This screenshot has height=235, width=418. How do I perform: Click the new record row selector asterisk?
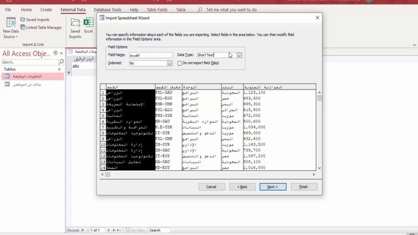[69, 72]
